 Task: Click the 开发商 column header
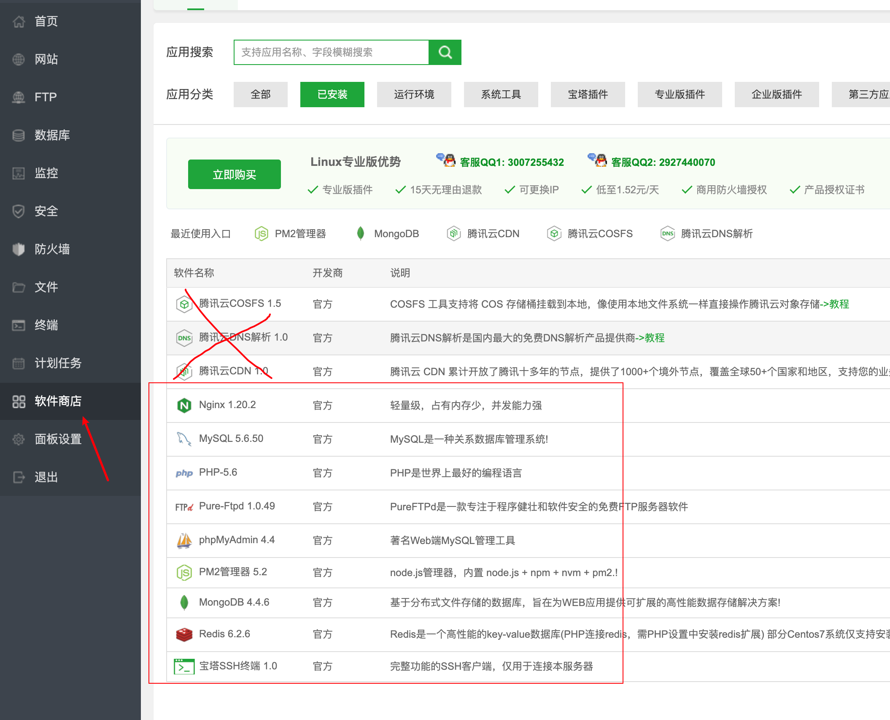click(x=328, y=273)
